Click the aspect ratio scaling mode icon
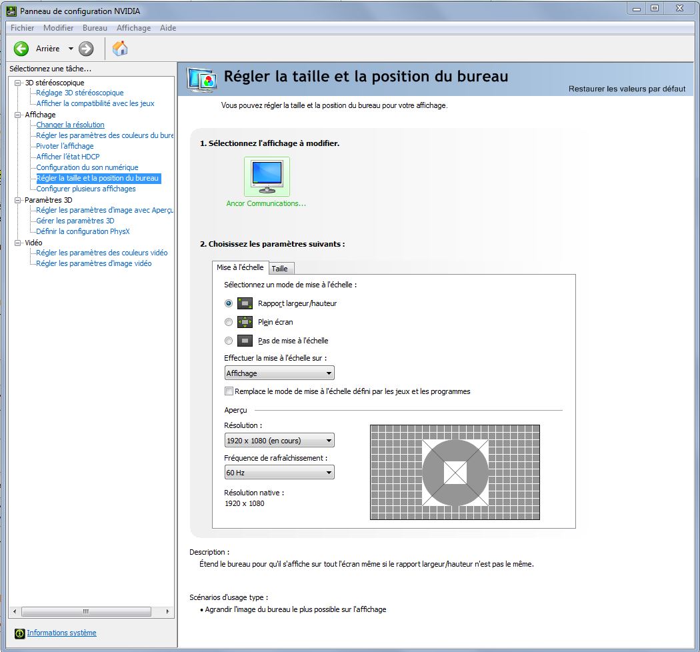This screenshot has height=652, width=700. click(245, 304)
